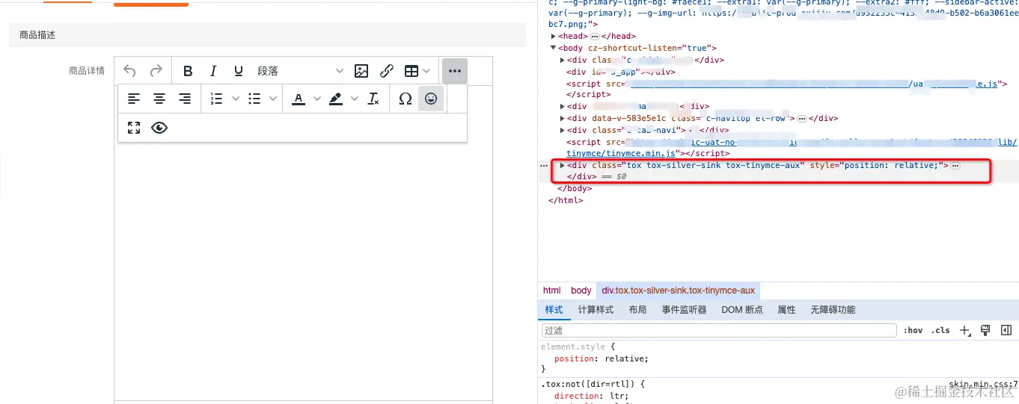Switch to the 样式 styles tab

[554, 310]
